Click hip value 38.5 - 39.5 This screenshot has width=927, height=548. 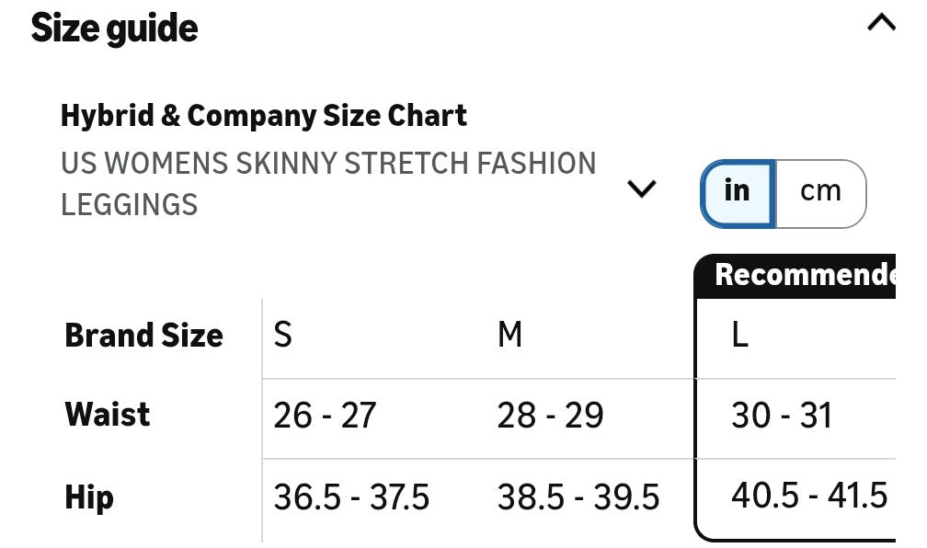[578, 498]
